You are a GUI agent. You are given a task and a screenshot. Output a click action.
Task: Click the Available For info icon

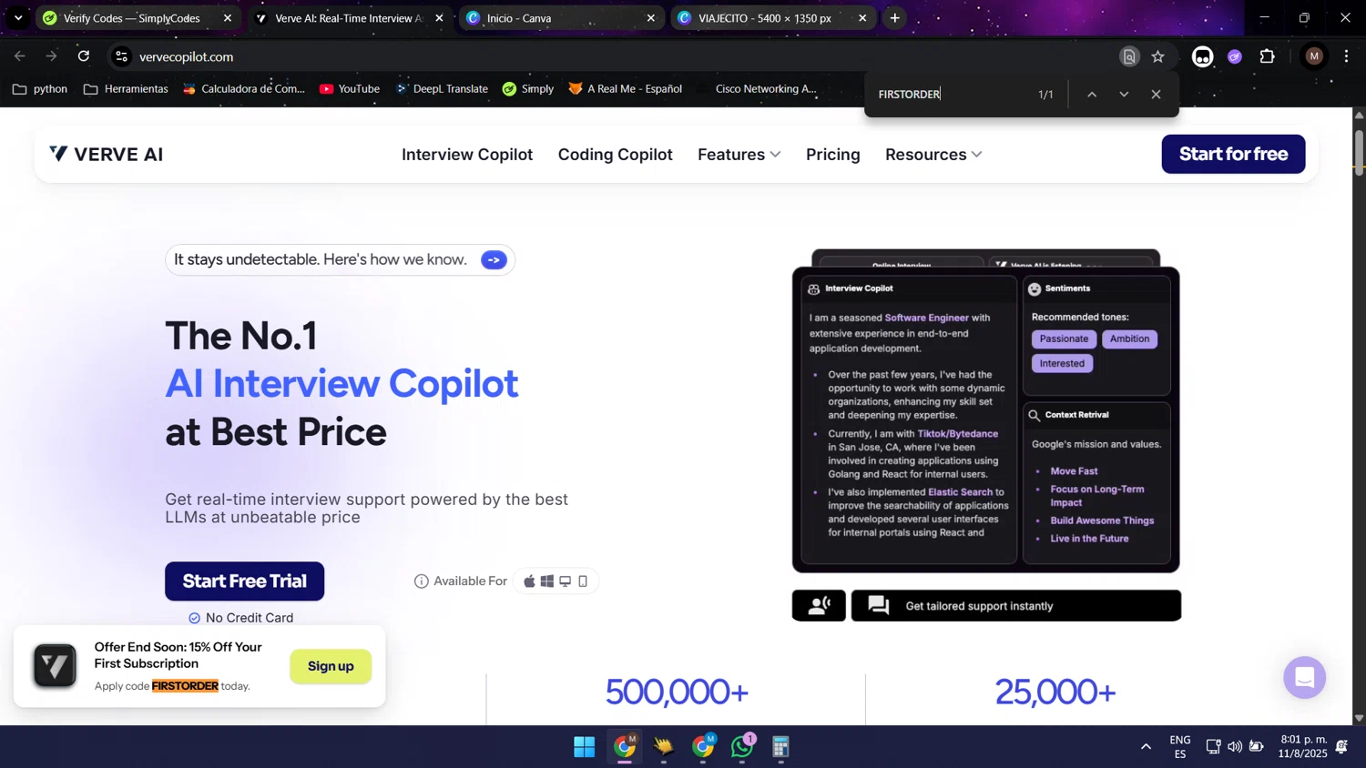[421, 581]
